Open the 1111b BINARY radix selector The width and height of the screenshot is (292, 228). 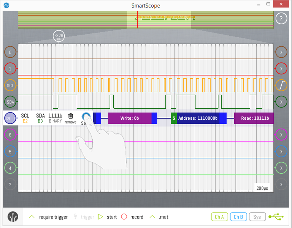(55, 118)
